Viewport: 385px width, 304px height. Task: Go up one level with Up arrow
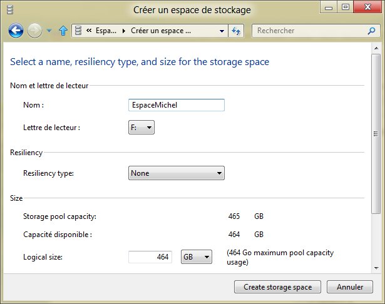63,31
